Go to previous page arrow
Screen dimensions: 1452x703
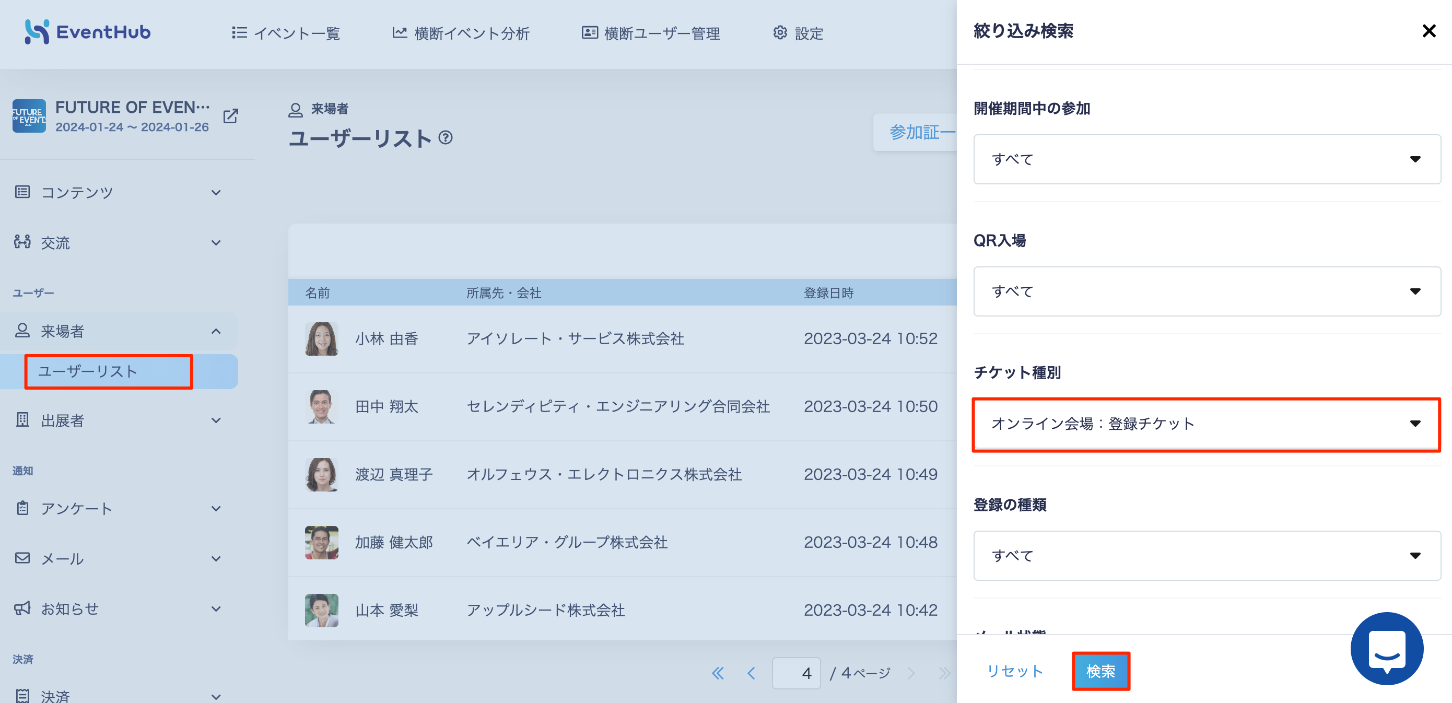[751, 673]
